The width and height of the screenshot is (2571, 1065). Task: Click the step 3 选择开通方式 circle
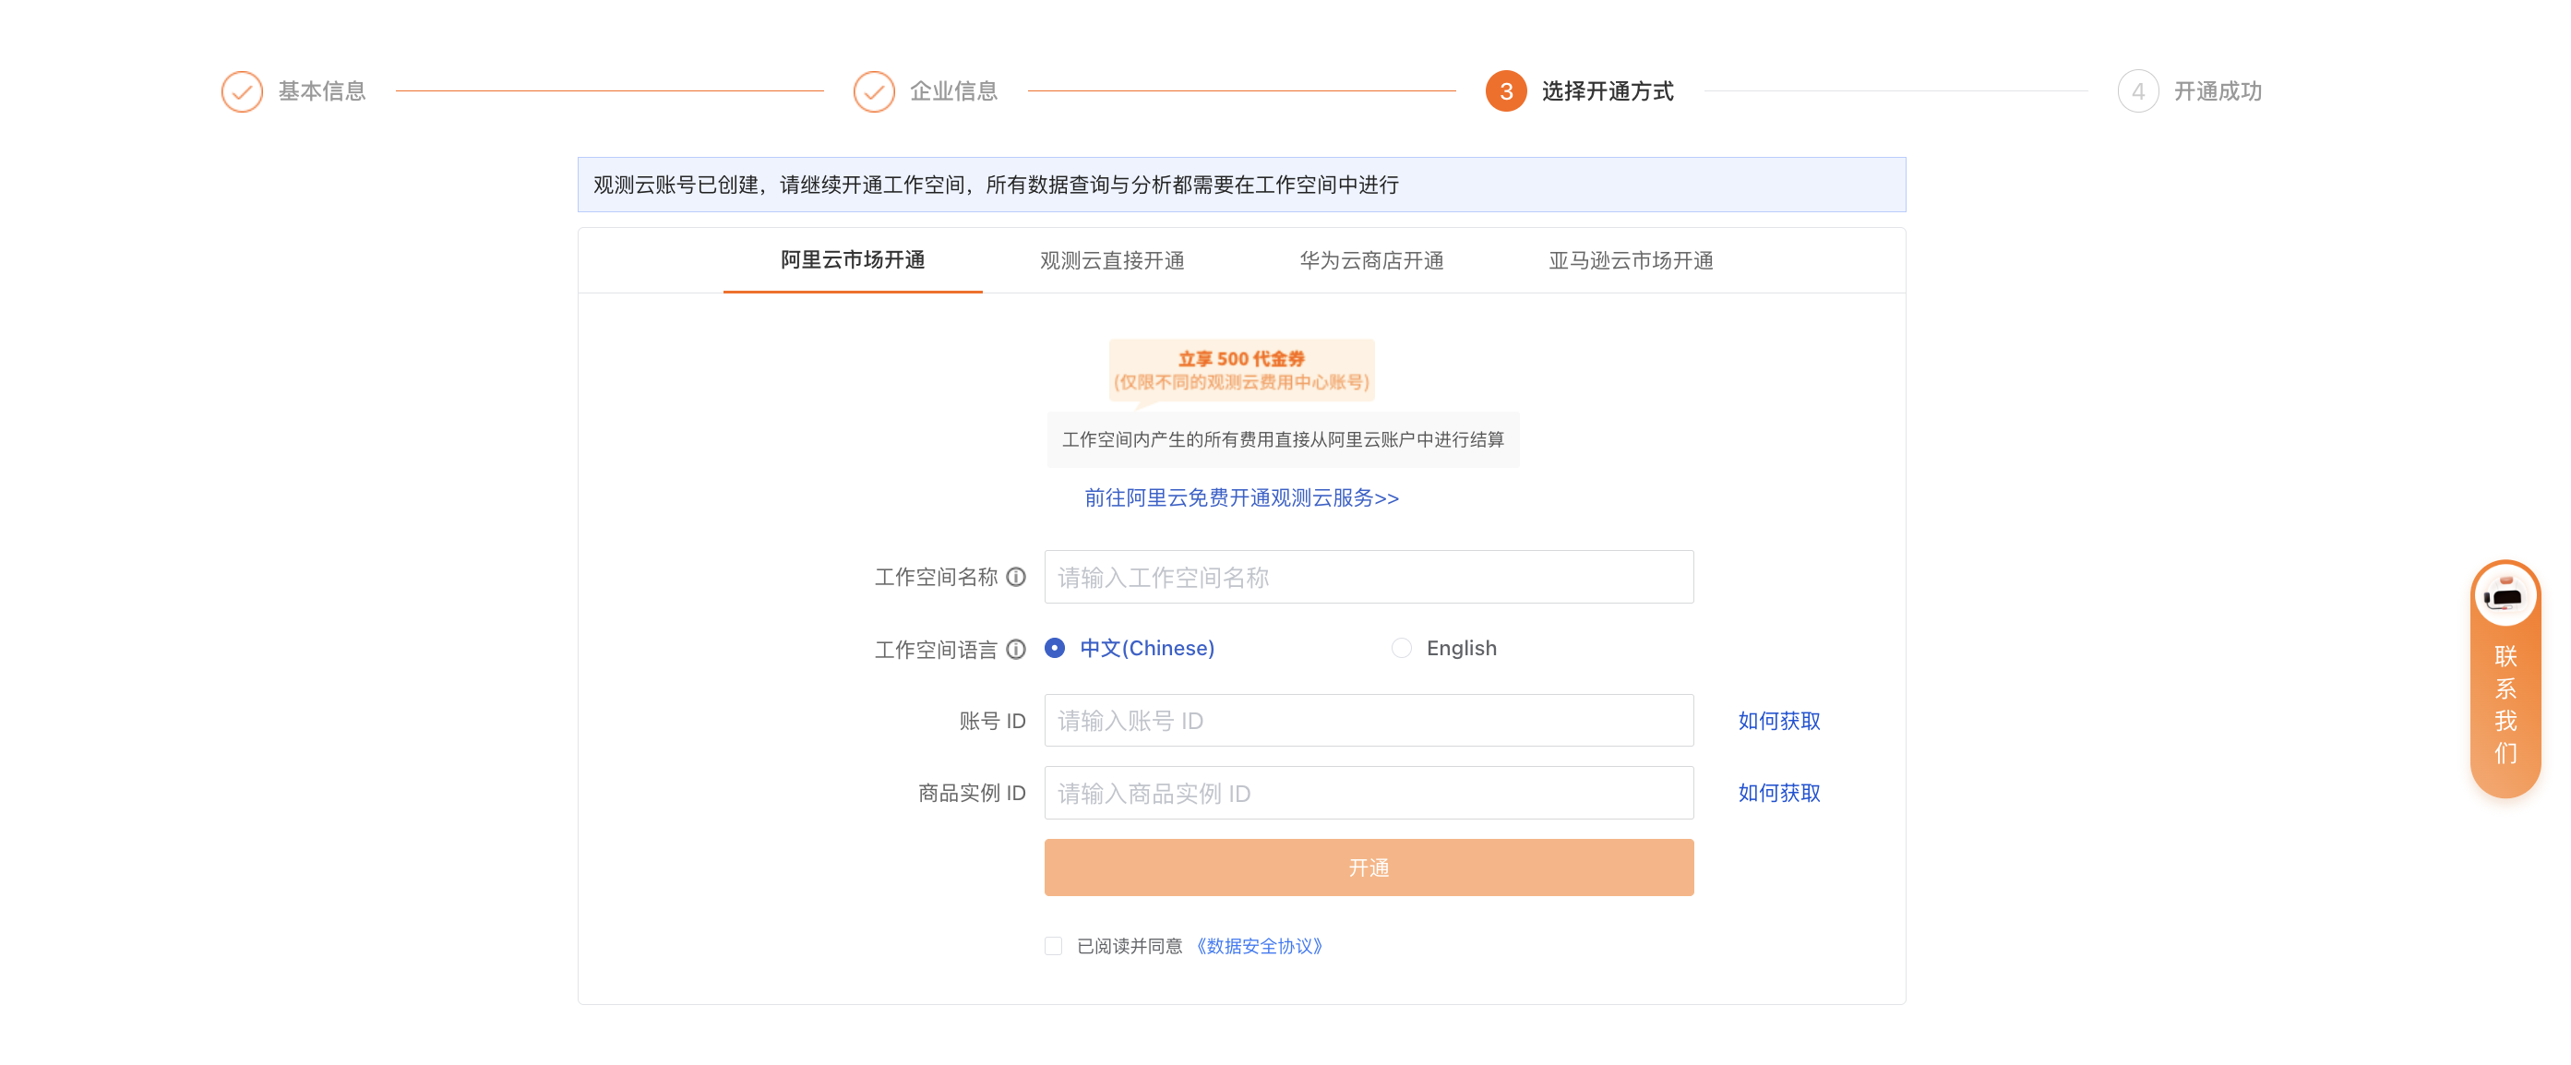tap(1505, 92)
